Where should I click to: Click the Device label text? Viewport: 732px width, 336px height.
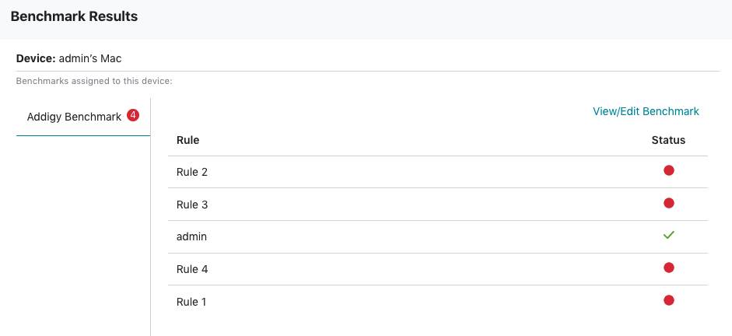[x=36, y=58]
